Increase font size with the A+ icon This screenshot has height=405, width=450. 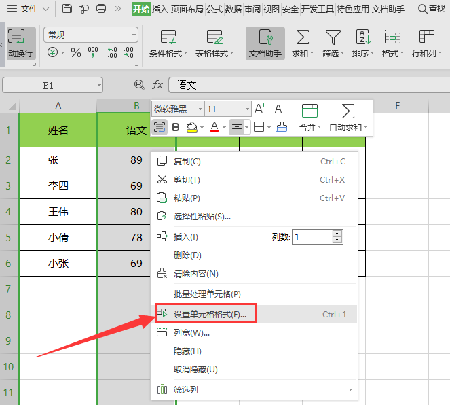pyautogui.click(x=261, y=109)
